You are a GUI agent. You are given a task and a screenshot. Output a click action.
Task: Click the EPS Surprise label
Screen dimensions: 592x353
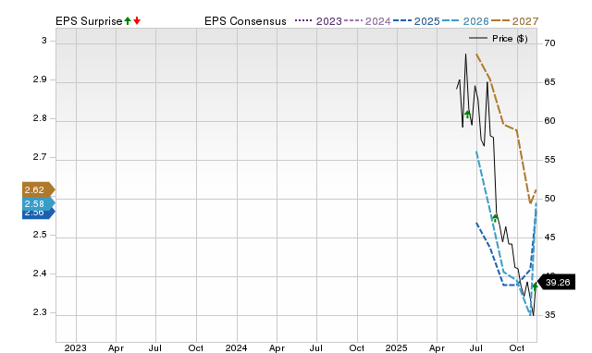89,21
